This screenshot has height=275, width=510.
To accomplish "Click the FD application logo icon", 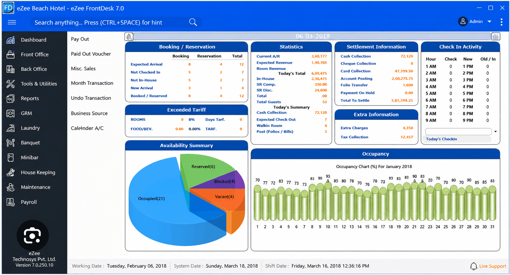I will point(8,8).
